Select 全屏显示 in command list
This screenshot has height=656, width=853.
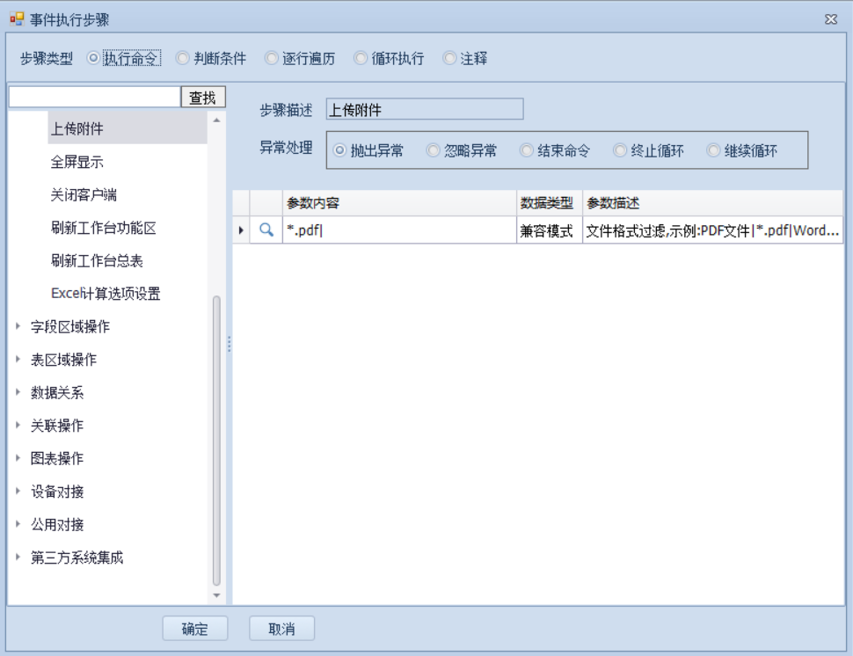click(x=77, y=163)
